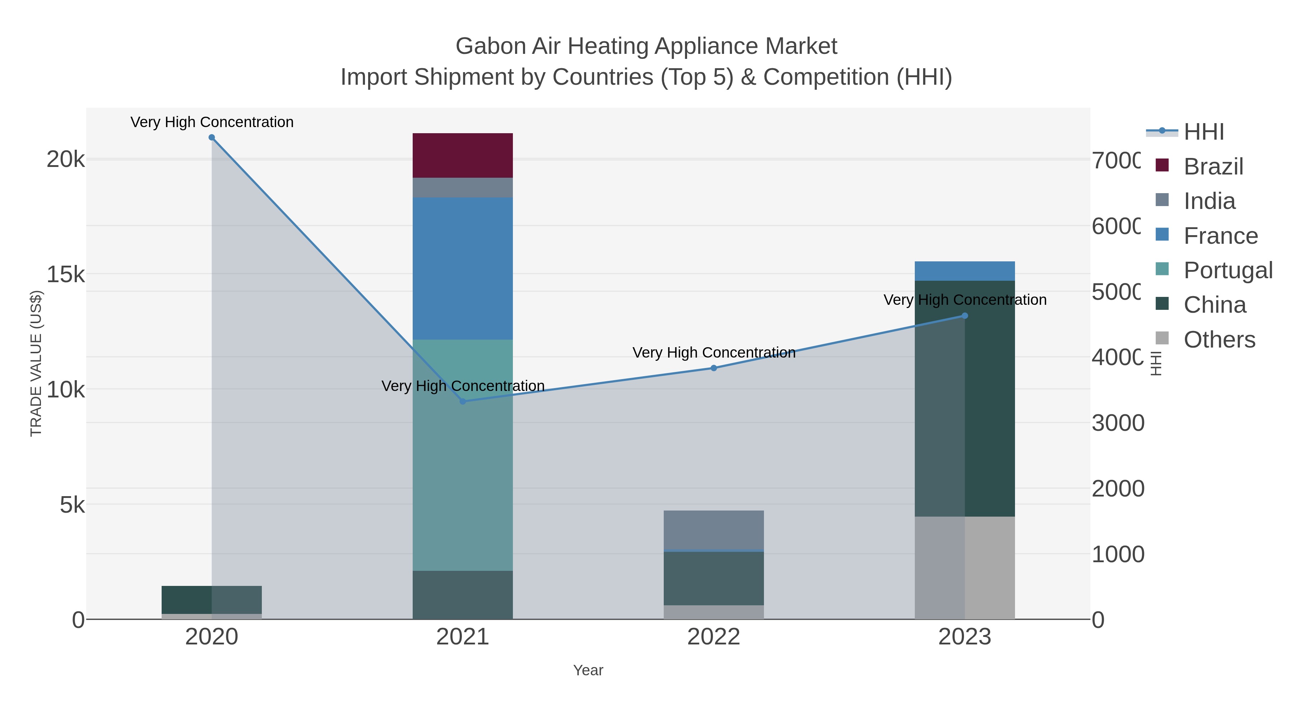Click the China legend color swatch
The height and width of the screenshot is (727, 1293).
1162,303
